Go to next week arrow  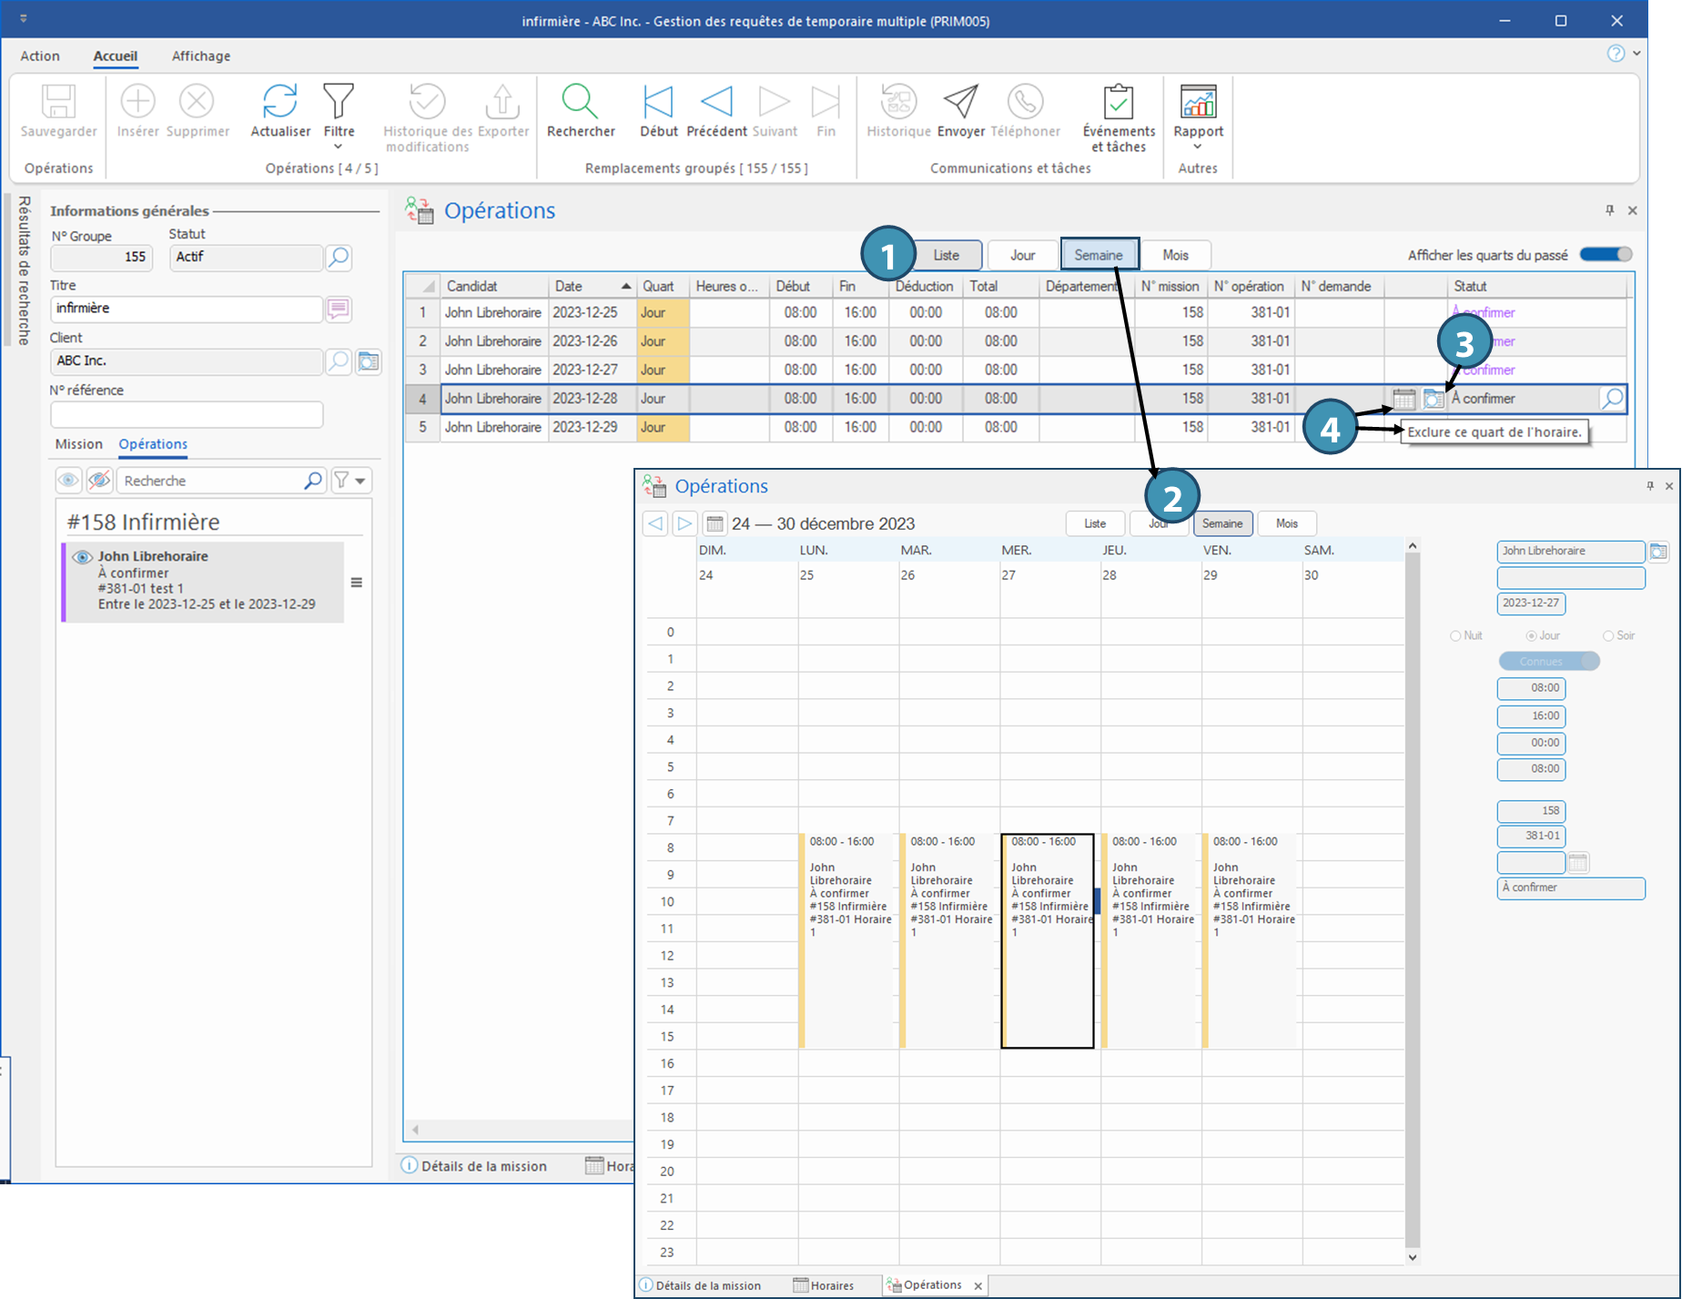(x=684, y=523)
